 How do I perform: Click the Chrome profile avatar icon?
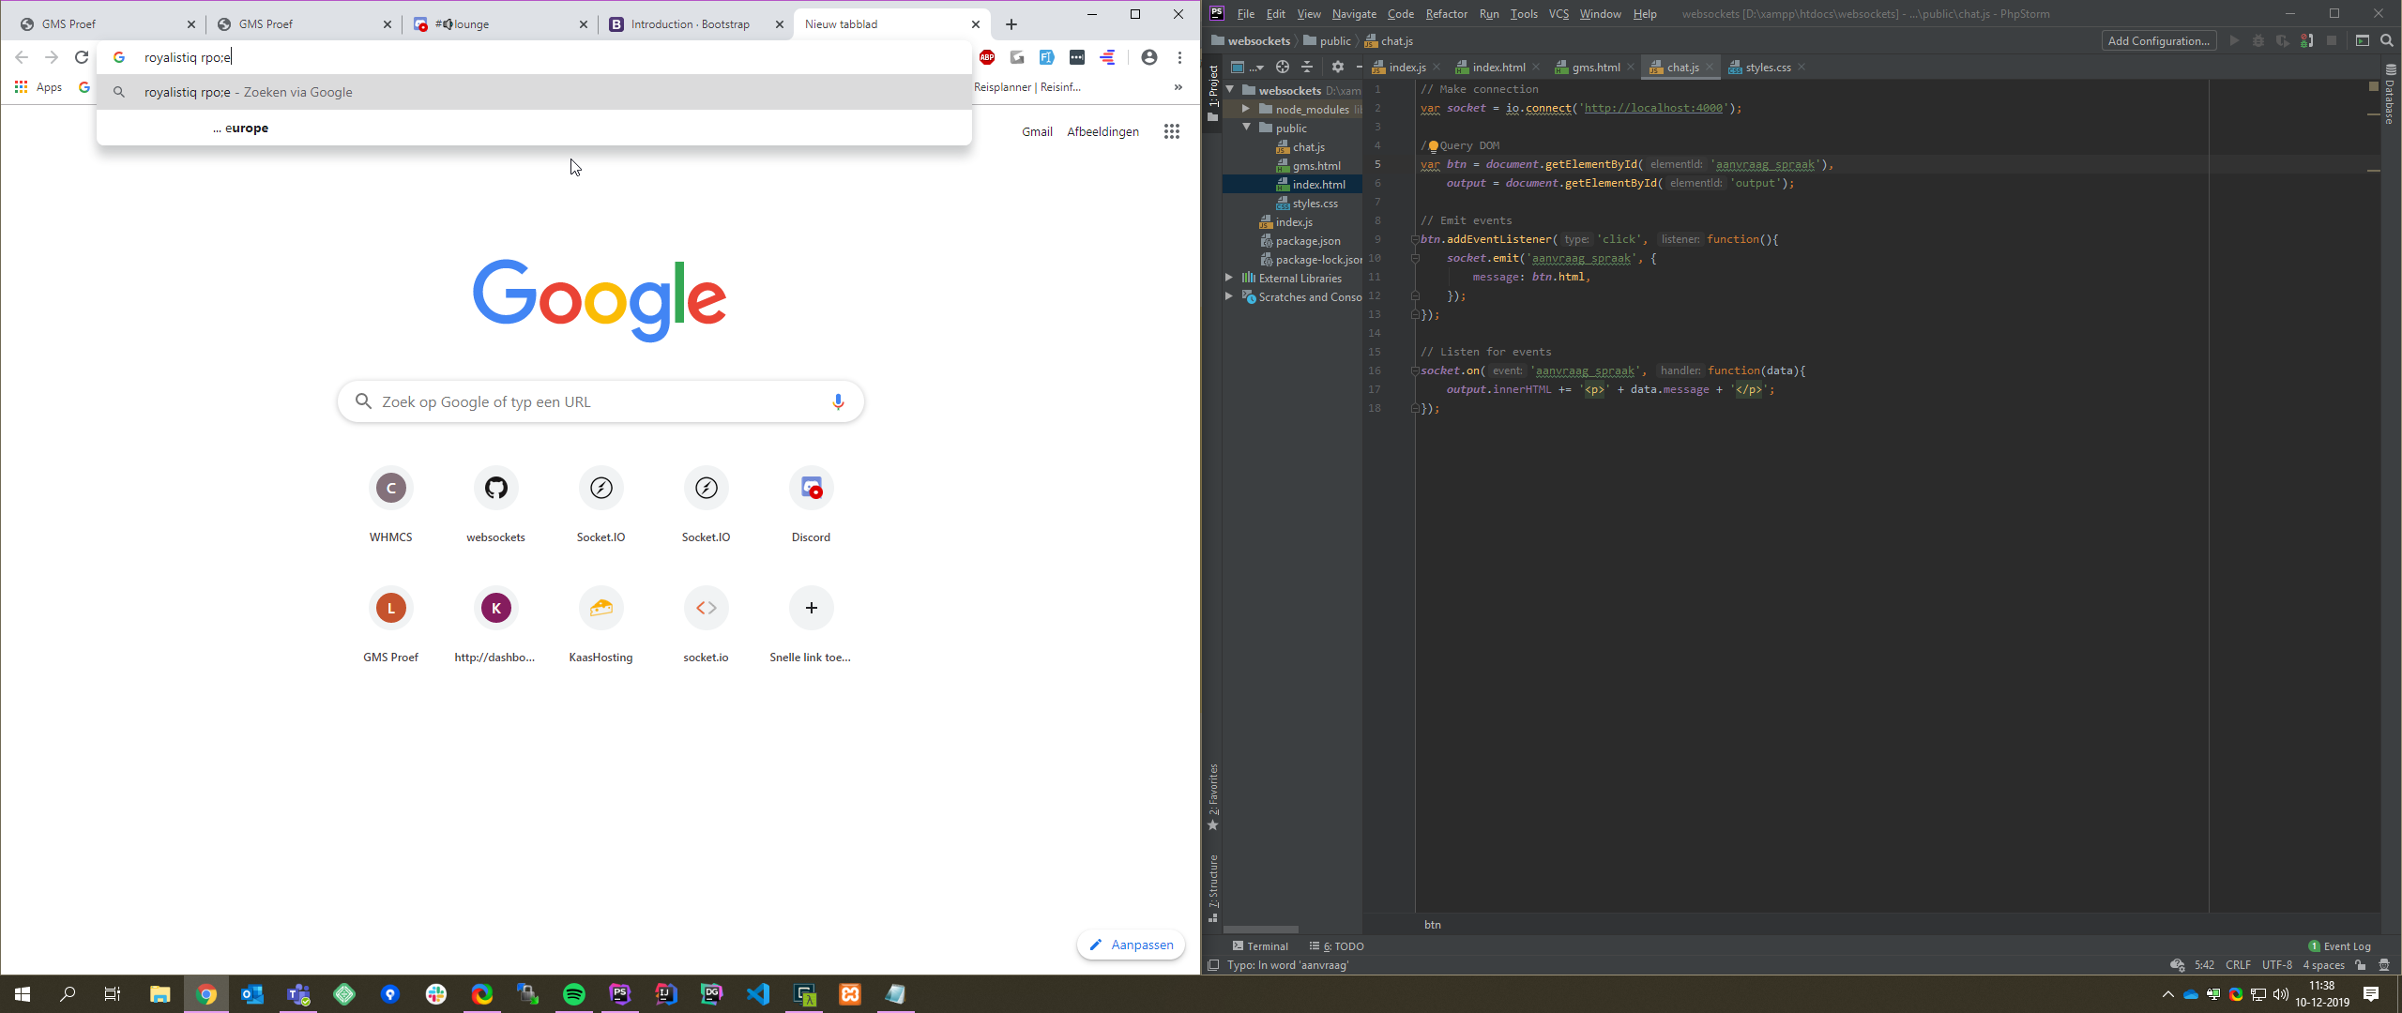tap(1148, 57)
